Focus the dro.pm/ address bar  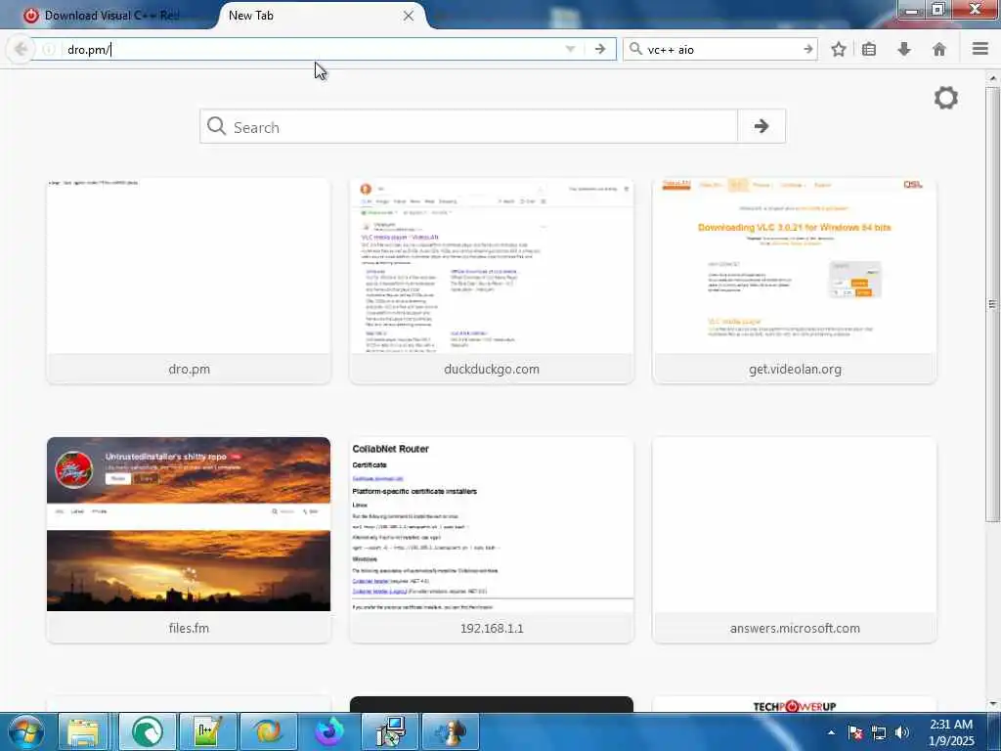pyautogui.click(x=312, y=49)
